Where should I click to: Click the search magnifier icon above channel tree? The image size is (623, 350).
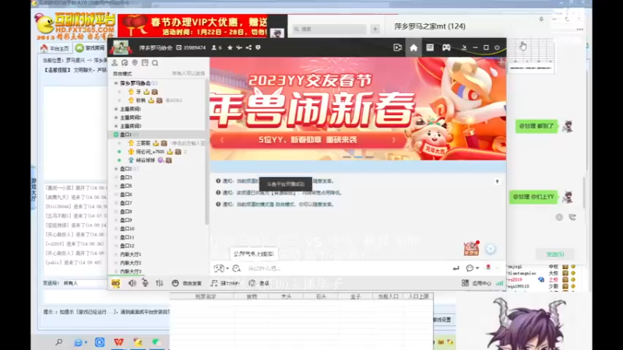click(155, 63)
